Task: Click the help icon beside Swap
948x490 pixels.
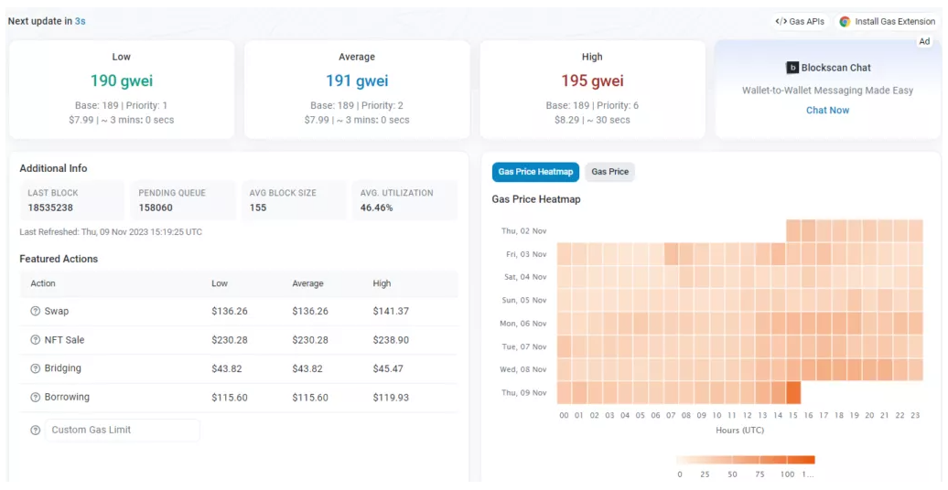Action: (x=36, y=312)
